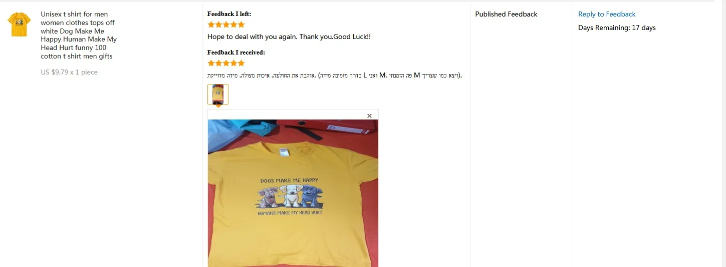This screenshot has width=726, height=267.
Task: Click the enlarged yellow shirt photo
Action: (x=293, y=193)
